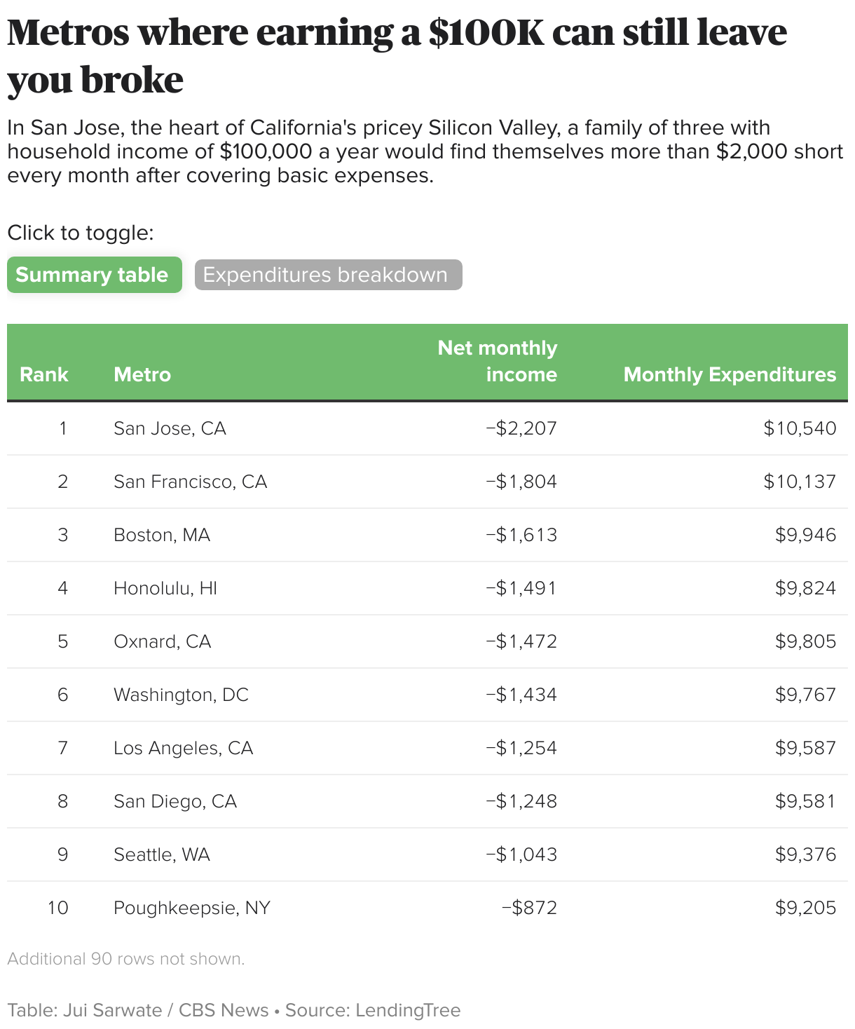
Task: Select the Oxnard, CA row
Action: point(162,641)
